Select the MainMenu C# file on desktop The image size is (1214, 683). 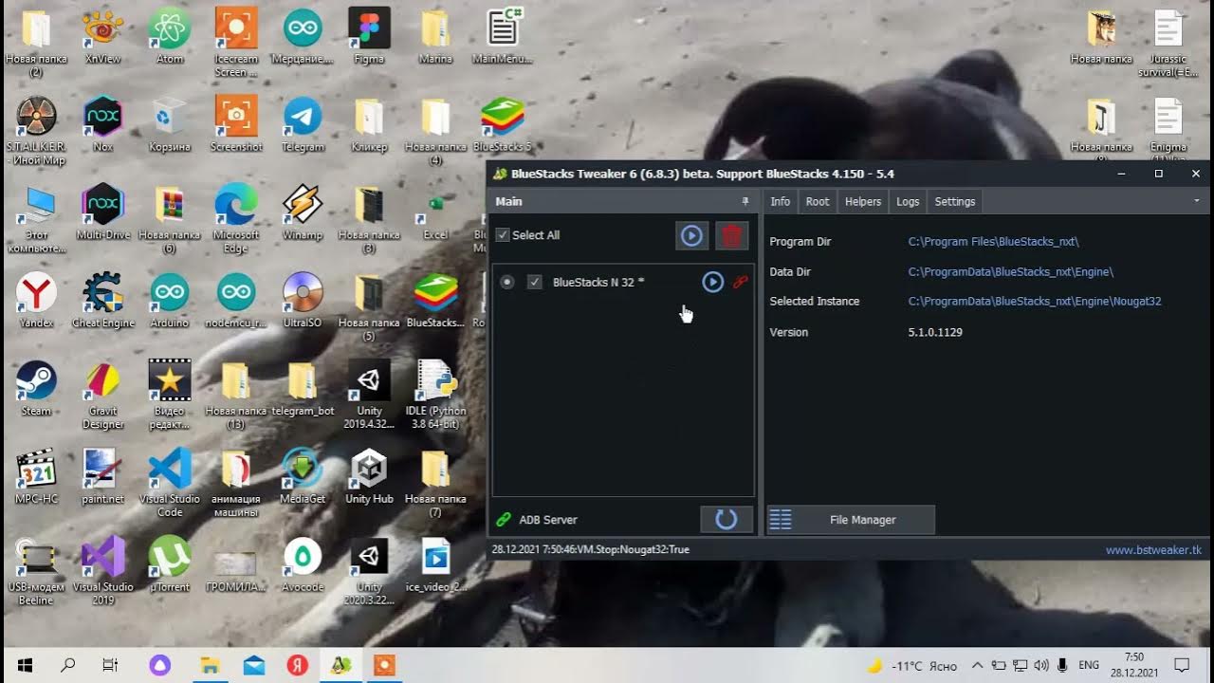click(503, 38)
